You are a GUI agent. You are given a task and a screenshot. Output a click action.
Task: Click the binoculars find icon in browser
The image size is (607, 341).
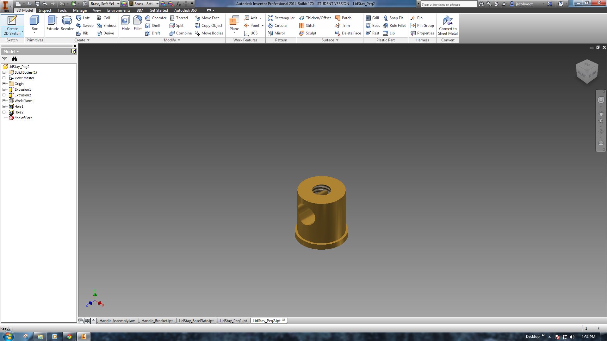pos(14,59)
